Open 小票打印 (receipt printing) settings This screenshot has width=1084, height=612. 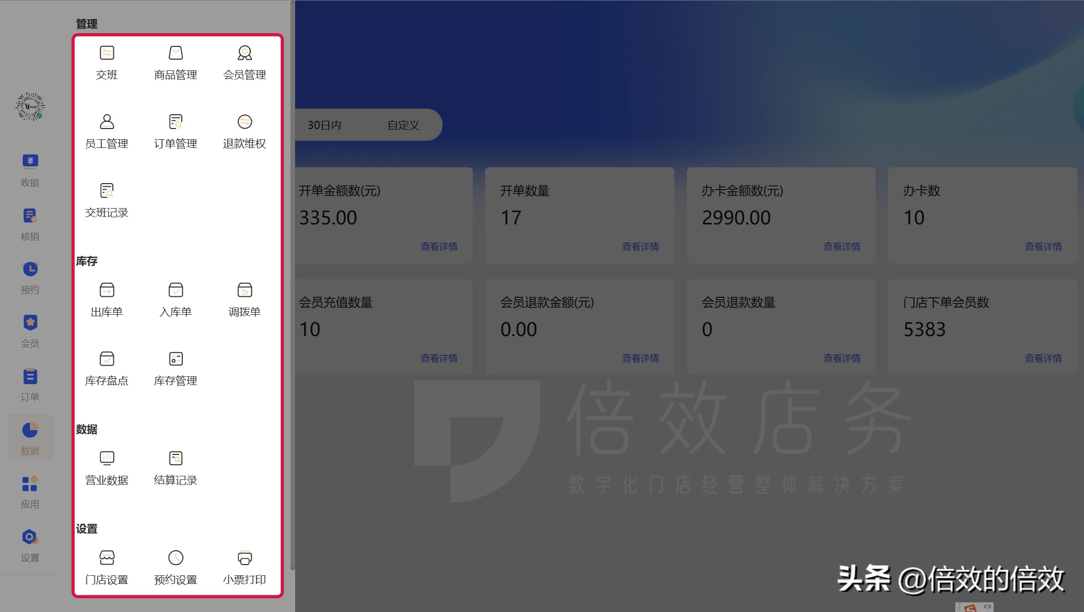pyautogui.click(x=245, y=567)
